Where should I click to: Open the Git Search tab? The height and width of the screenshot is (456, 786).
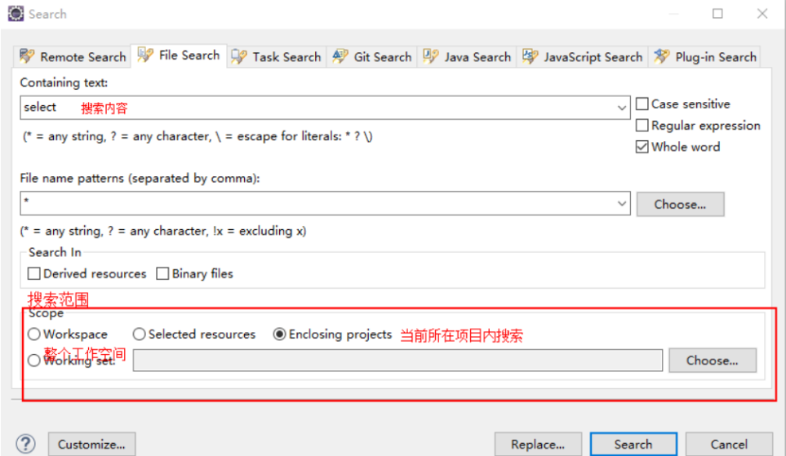tap(372, 56)
